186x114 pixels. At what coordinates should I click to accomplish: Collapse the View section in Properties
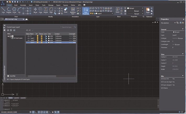[x=183, y=54]
